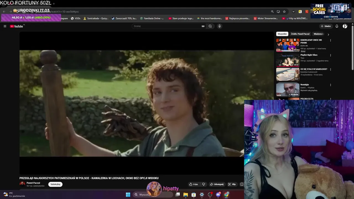Open the Sześcialiada – Quizy bookmark
This screenshot has width=354, height=199.
pos(96,19)
